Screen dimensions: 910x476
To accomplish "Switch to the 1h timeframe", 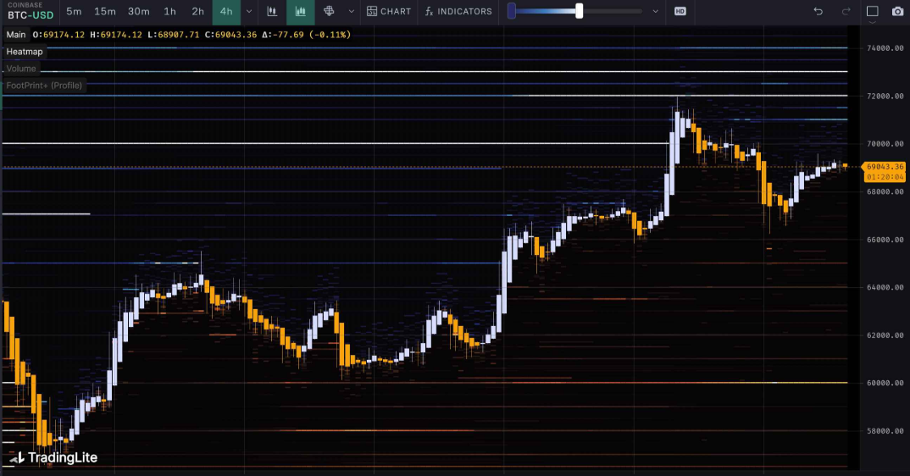I will pos(170,12).
